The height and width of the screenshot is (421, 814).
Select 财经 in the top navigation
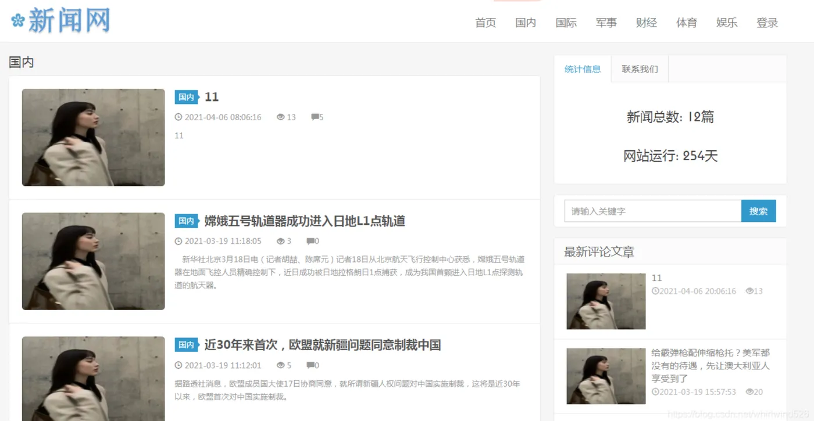[x=646, y=23]
